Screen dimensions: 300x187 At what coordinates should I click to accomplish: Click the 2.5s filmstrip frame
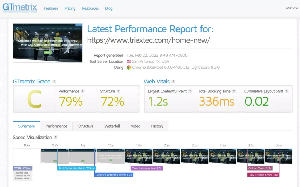[x=195, y=156]
